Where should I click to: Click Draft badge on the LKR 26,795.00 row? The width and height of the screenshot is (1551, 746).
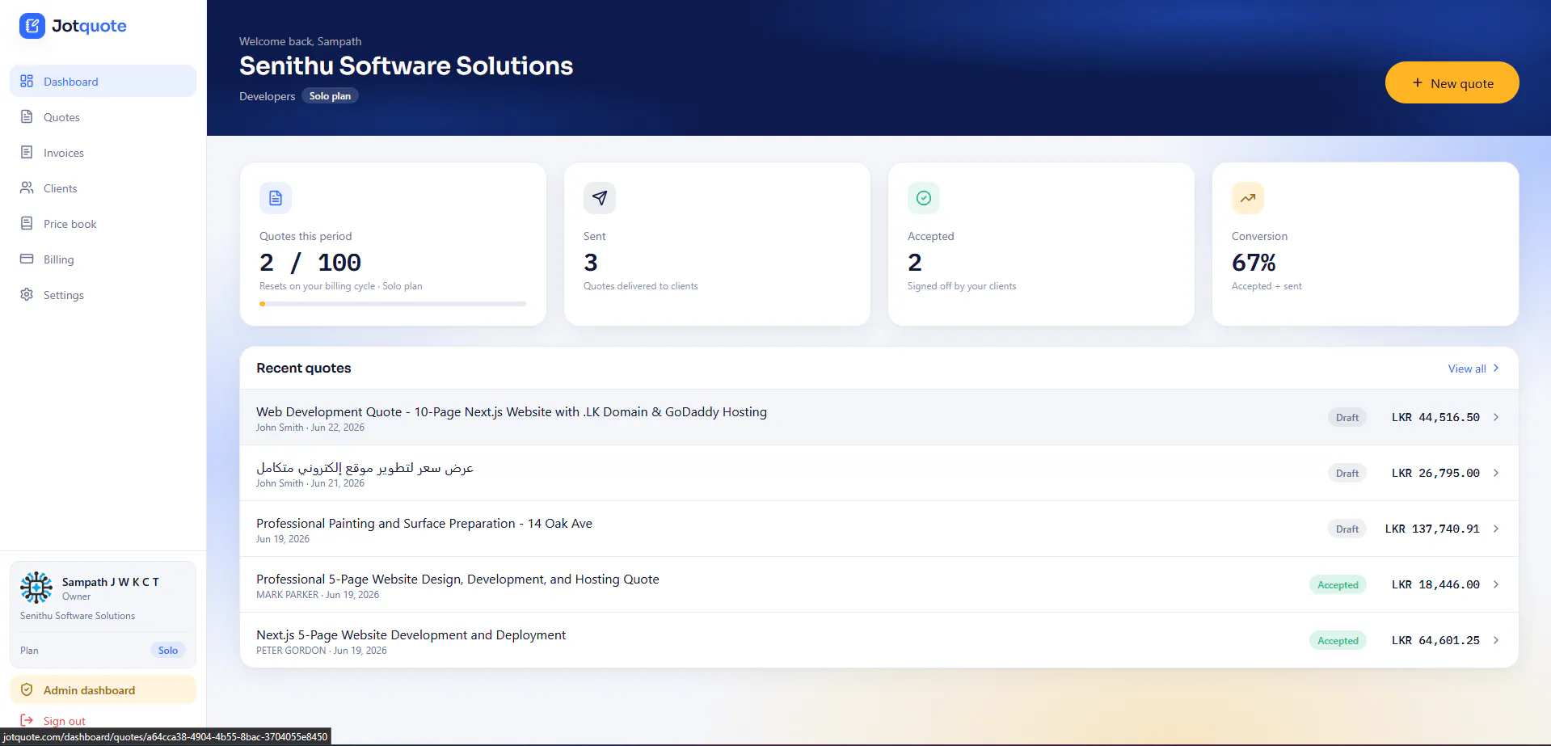point(1347,473)
